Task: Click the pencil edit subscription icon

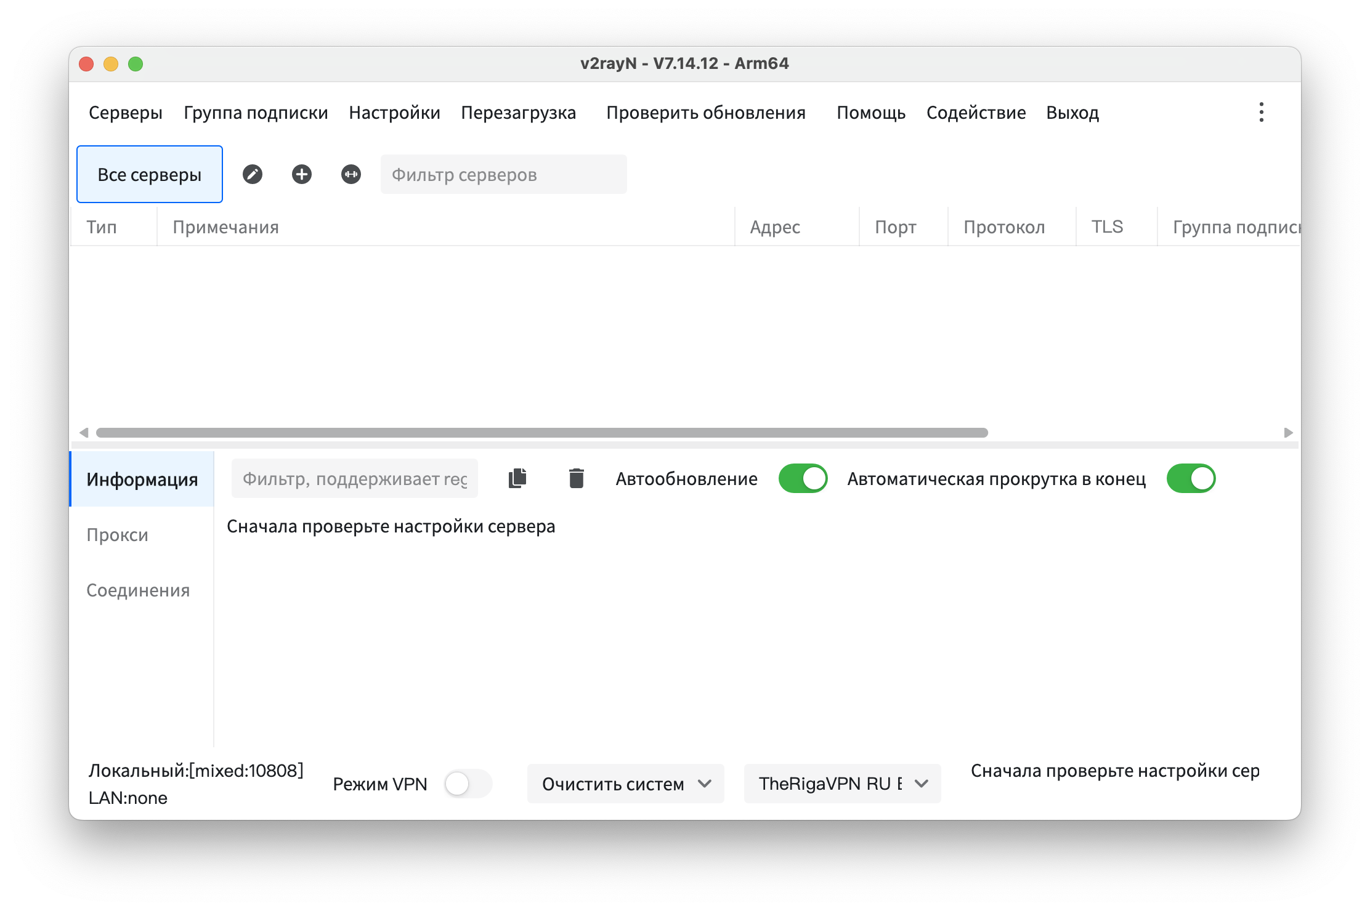Action: click(253, 175)
